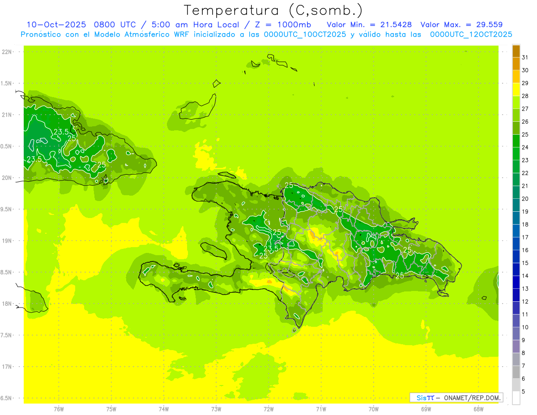Screen dimensions: 537x415
Task: Click the colorbar scale value '20'
Action: [525, 199]
